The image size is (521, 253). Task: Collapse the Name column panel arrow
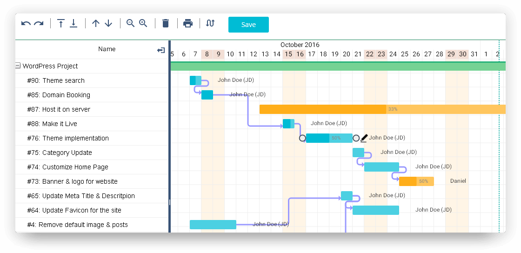161,50
